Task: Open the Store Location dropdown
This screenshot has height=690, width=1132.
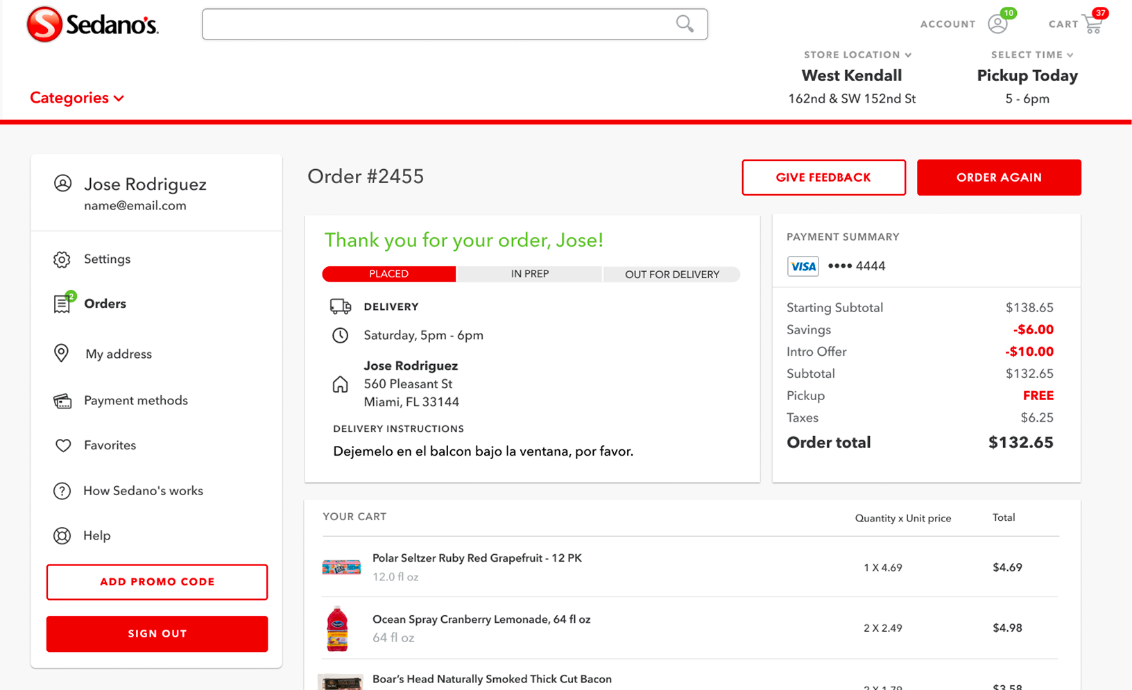Action: 858,55
